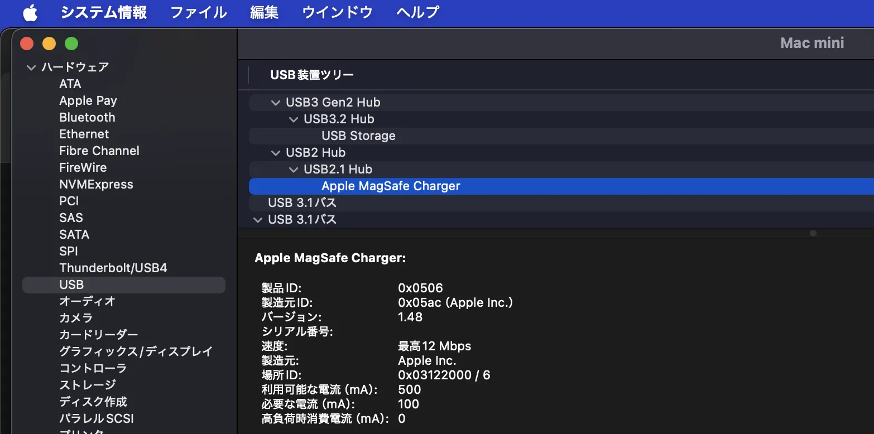Open the ファイル menu

pos(199,12)
